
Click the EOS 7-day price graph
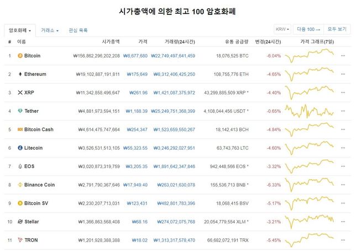(310, 166)
